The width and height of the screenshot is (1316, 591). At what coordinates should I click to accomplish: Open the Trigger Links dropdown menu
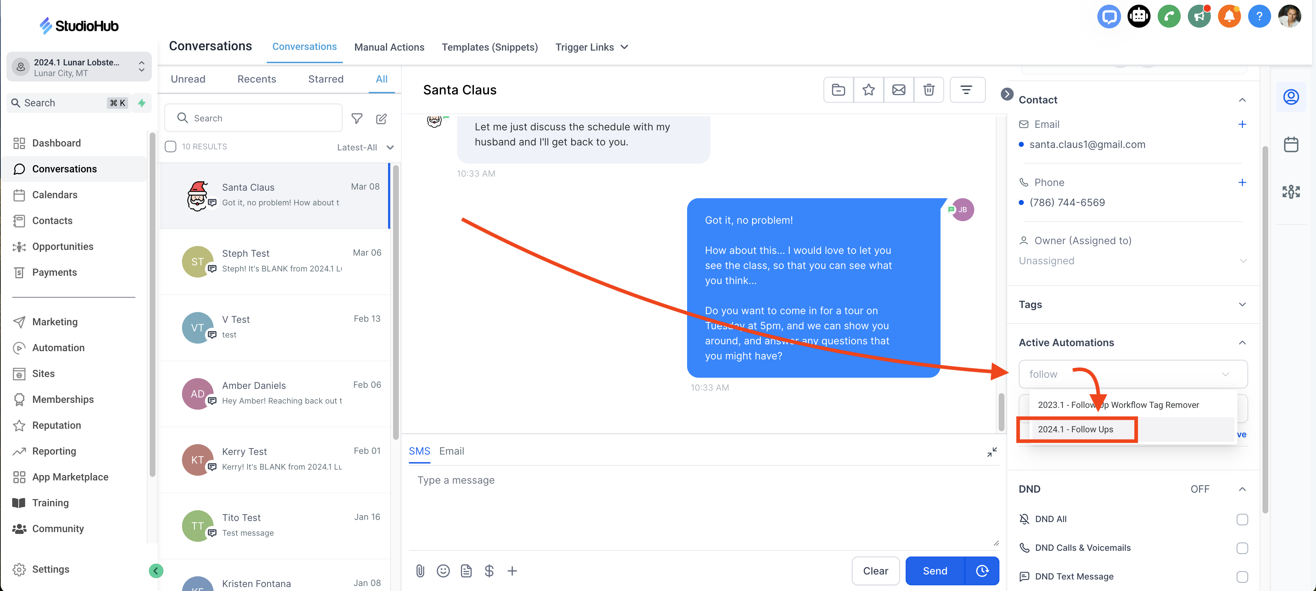[591, 47]
